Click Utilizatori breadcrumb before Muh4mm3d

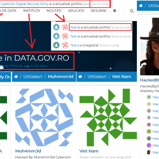33,77
